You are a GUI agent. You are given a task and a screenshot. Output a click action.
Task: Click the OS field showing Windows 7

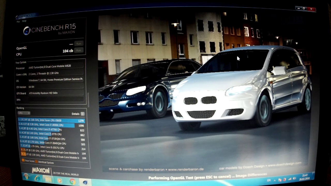click(55, 80)
